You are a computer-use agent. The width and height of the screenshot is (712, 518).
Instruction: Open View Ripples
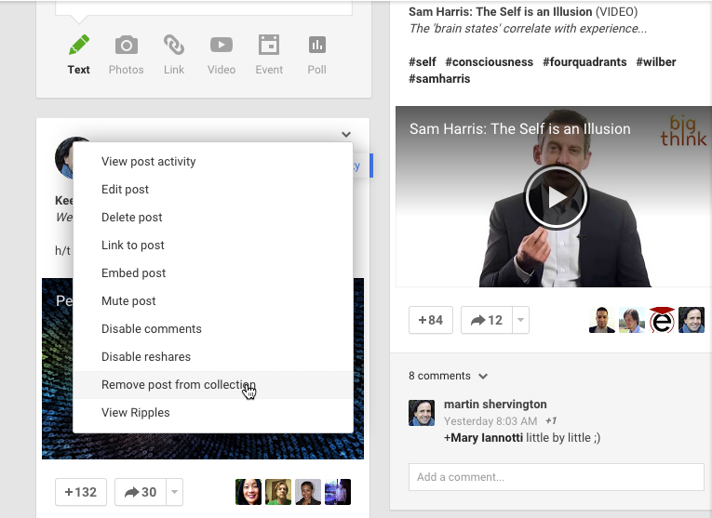point(213,412)
